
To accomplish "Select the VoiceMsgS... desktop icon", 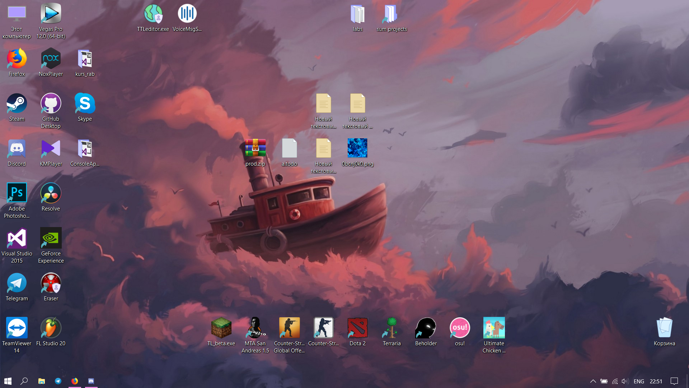I will click(x=187, y=18).
